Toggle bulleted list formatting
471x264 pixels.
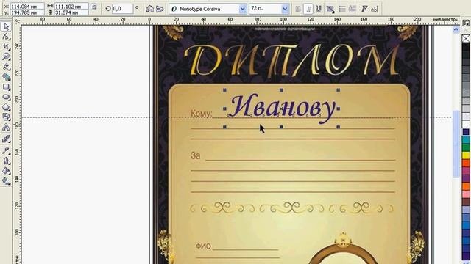tap(342, 9)
